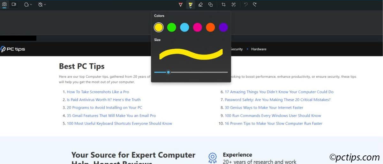383x164 pixels.
Task: Open '16 Proven Tips' slow computer link
Action: pos(274,123)
